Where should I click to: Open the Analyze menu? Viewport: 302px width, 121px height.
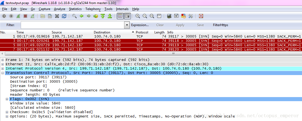59,9
